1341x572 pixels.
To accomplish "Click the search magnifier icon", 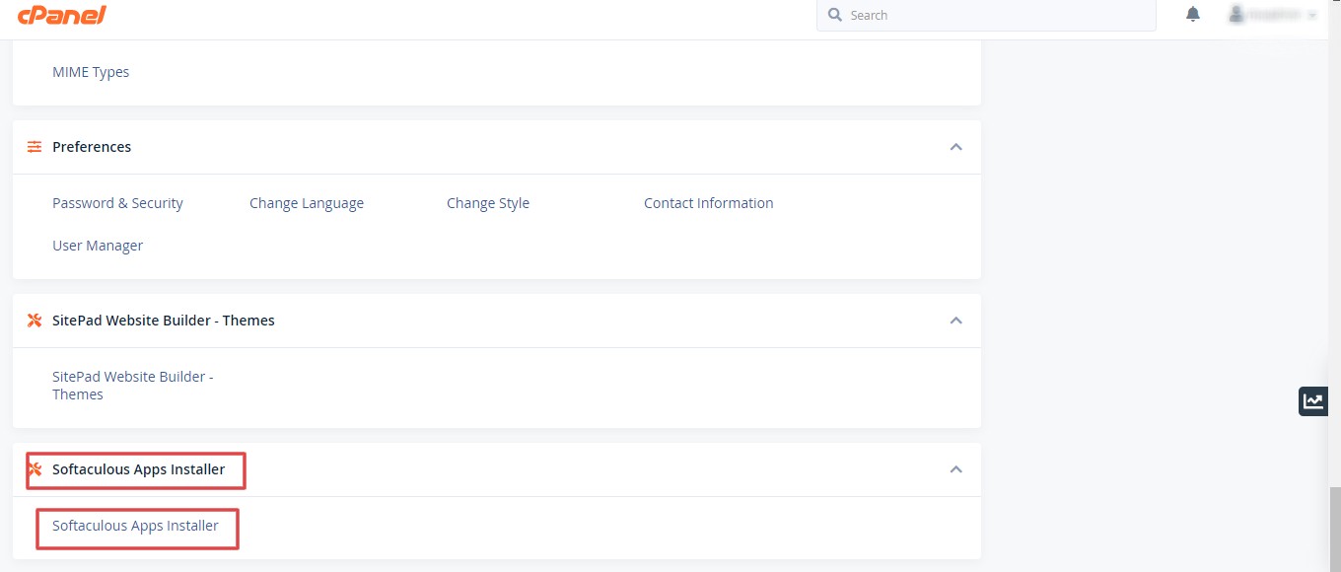I will coord(835,15).
